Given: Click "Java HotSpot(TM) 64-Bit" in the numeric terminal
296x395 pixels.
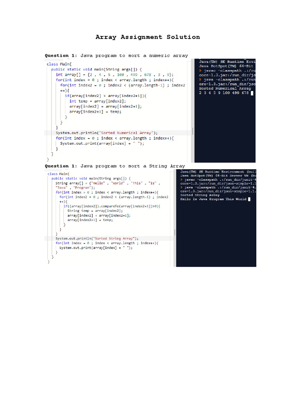Looking at the screenshot, I should click(226, 66).
